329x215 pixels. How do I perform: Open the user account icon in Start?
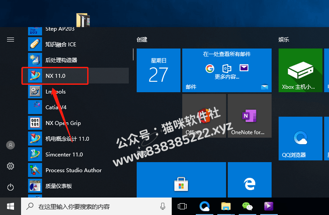coord(11,145)
